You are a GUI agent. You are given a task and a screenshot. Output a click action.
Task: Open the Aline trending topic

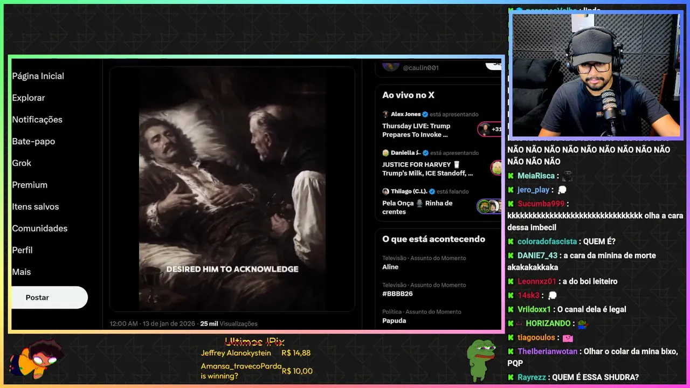(390, 267)
